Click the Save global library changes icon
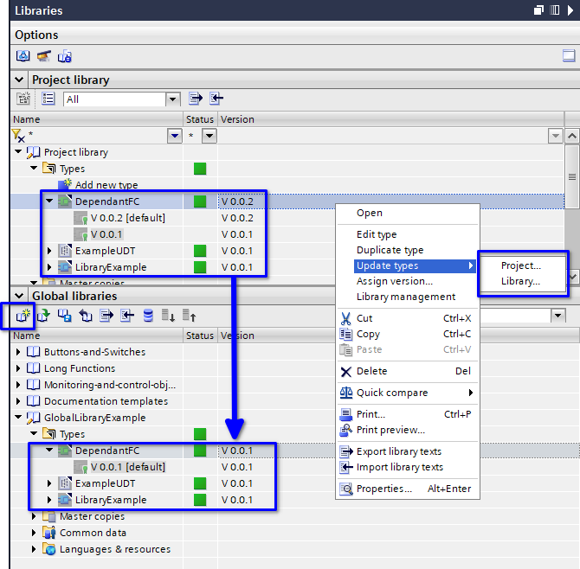This screenshot has width=580, height=569. (x=64, y=316)
